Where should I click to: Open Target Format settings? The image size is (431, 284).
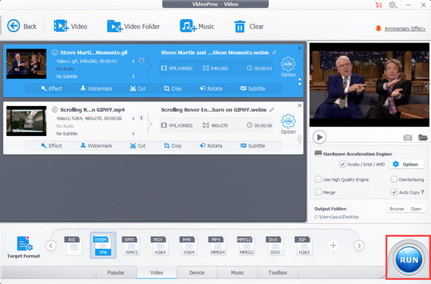(x=23, y=247)
